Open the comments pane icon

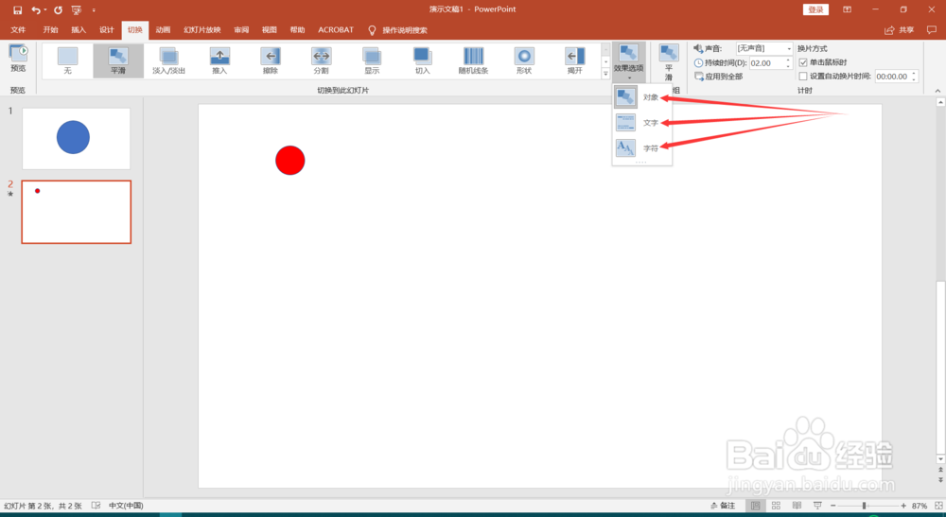(x=932, y=29)
